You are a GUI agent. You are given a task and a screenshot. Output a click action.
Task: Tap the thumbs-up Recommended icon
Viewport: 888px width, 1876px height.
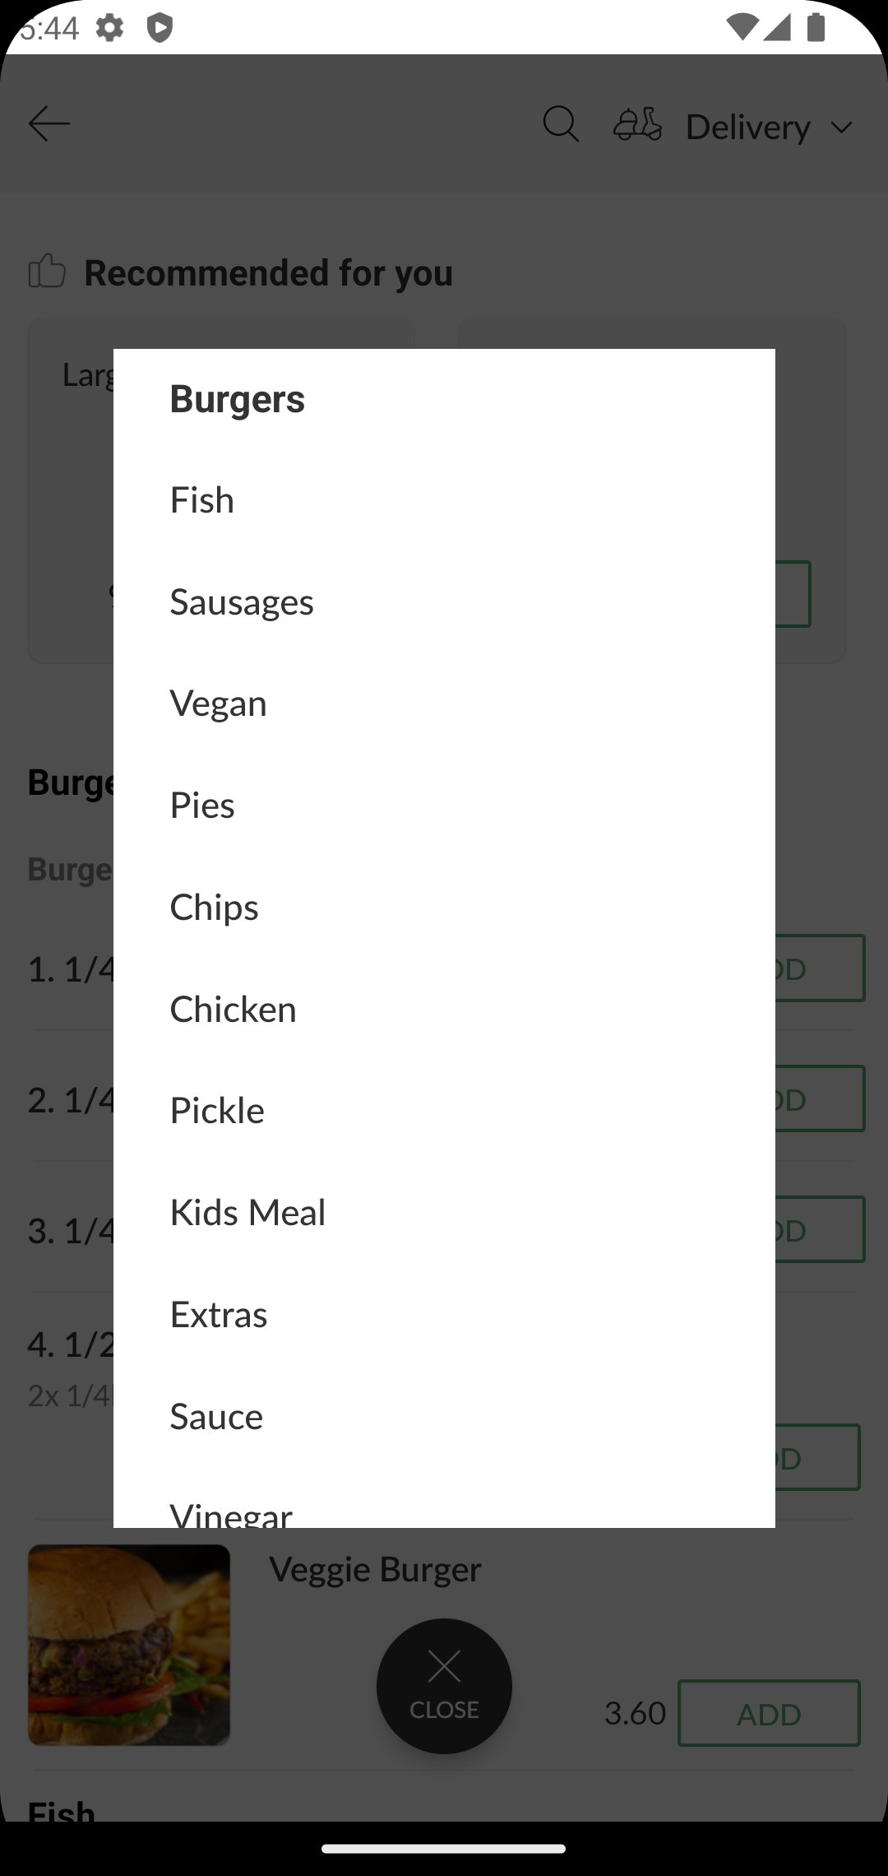[47, 271]
